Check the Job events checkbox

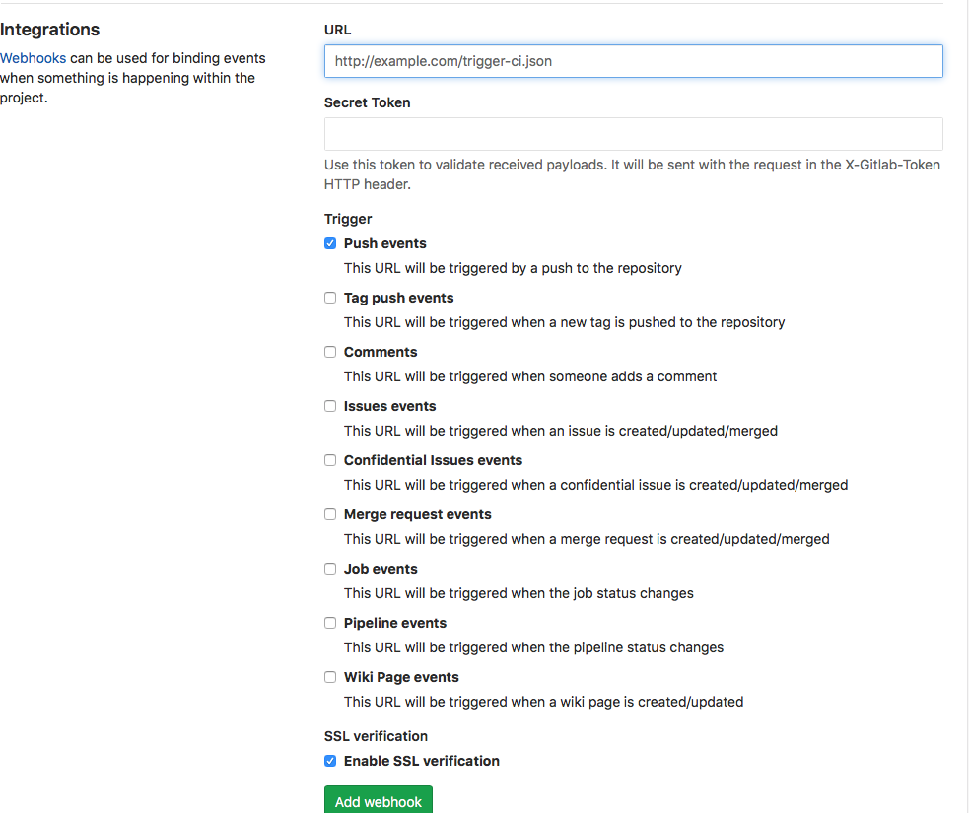(x=330, y=569)
